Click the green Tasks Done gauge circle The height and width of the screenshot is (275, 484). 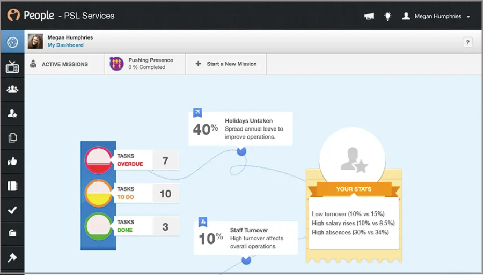(x=99, y=227)
